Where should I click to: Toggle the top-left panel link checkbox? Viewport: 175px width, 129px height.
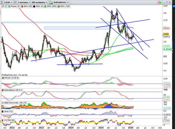pyautogui.click(x=1, y=2)
